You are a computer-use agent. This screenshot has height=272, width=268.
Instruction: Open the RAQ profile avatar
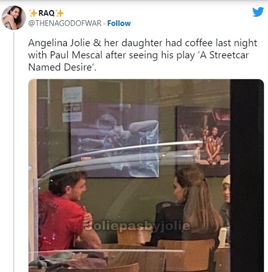[x=14, y=18]
